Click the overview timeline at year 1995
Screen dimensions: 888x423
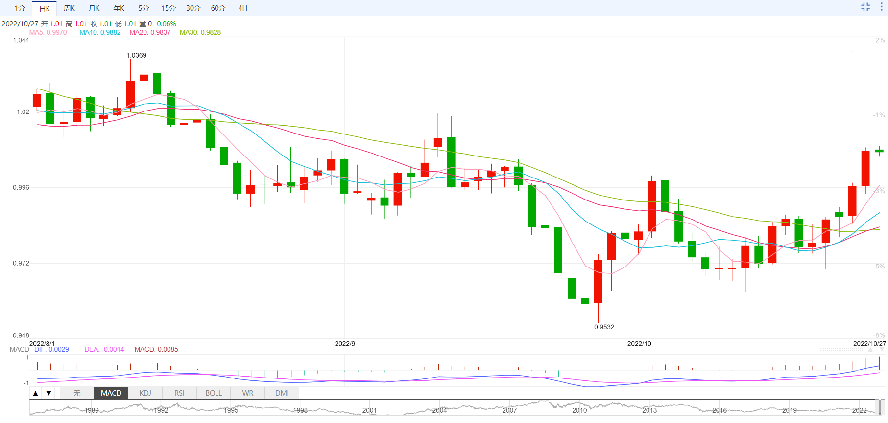(x=231, y=410)
